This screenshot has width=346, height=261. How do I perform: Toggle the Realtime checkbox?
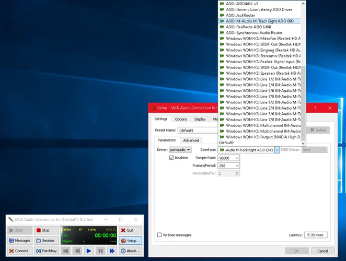click(171, 158)
